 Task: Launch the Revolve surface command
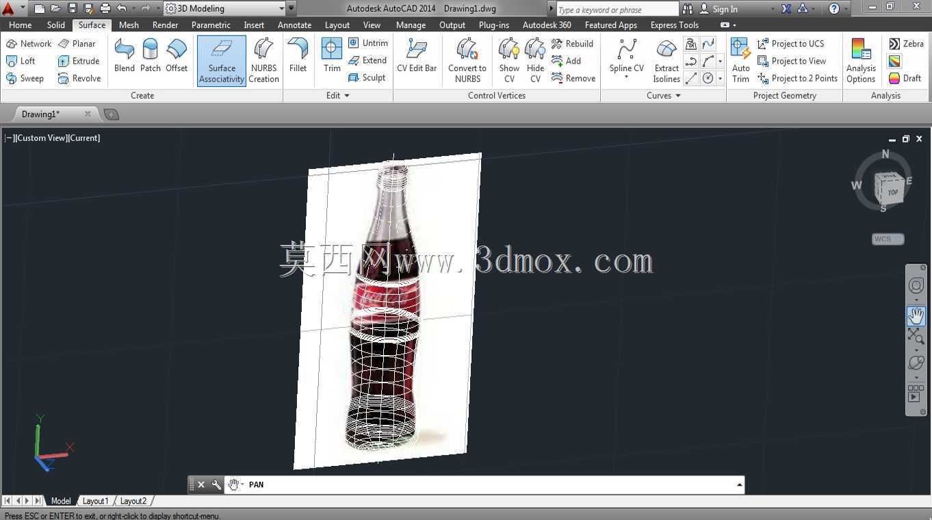click(79, 78)
